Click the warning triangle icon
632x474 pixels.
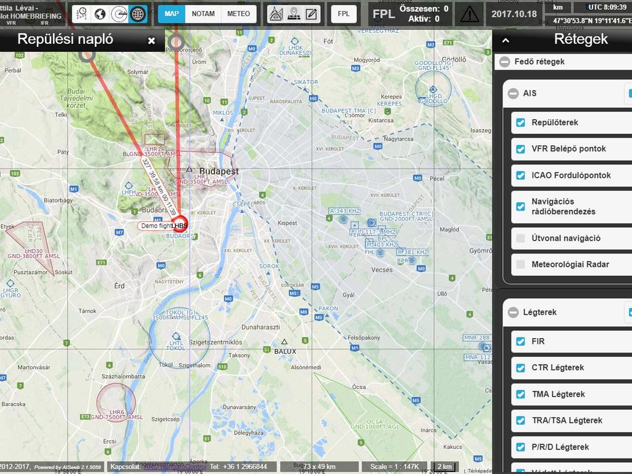coord(470,14)
